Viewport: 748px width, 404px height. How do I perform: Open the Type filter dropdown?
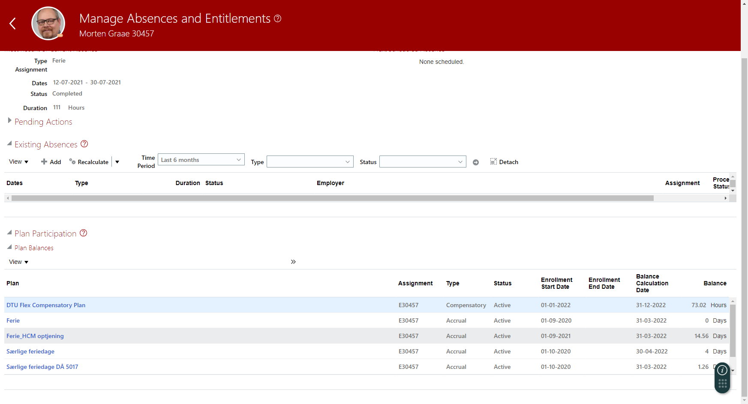click(310, 162)
